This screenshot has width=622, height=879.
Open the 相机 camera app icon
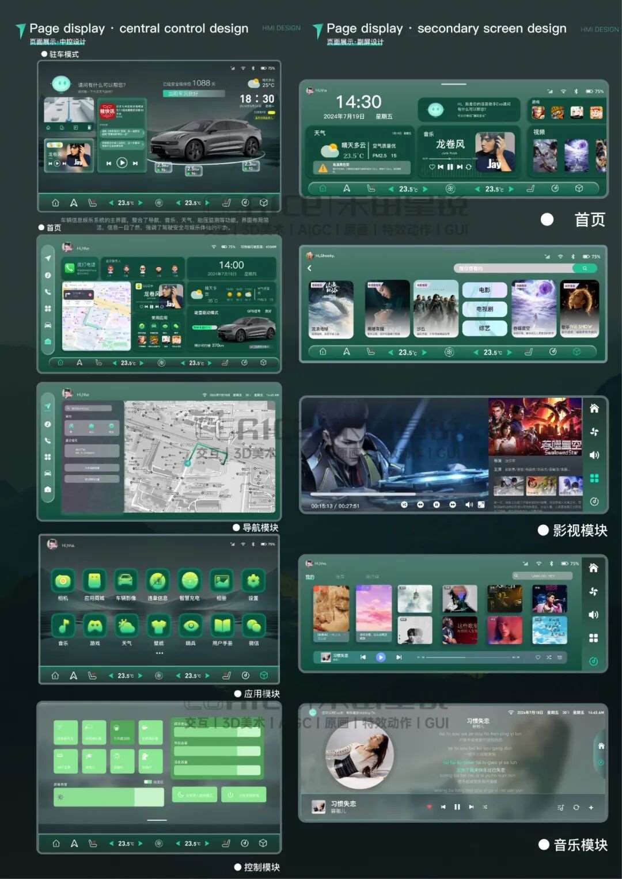point(63,581)
